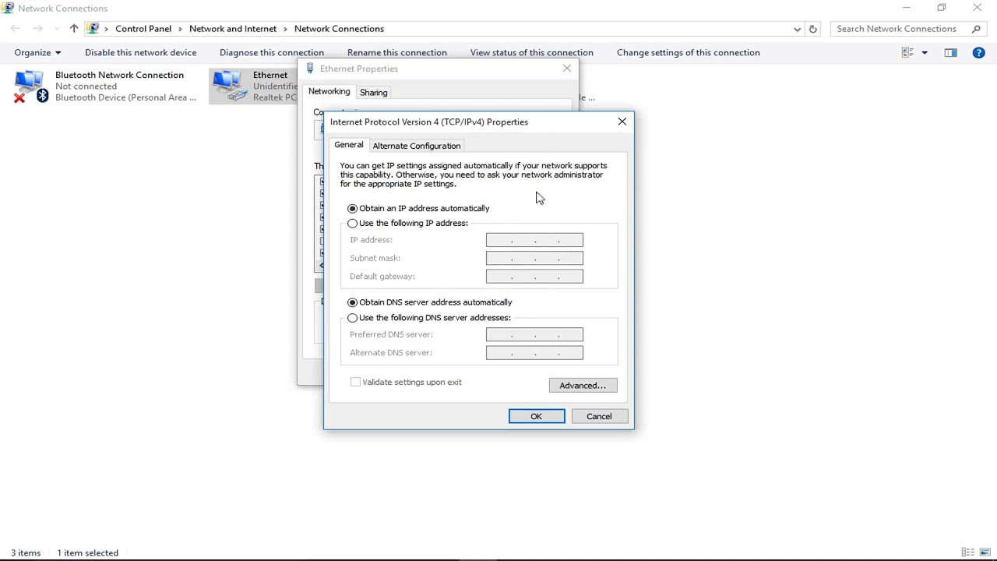The image size is (997, 561).
Task: Toggle the preview pane icon
Action: [x=950, y=53]
